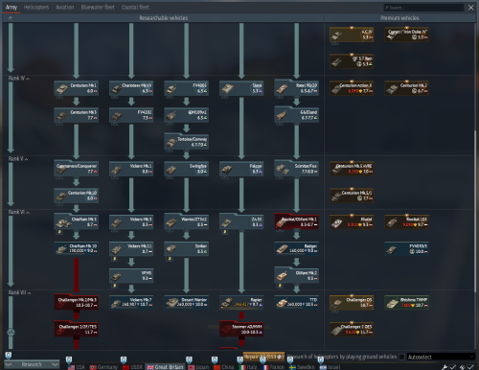Select the Army tab
This screenshot has height=370, width=479.
[x=11, y=8]
